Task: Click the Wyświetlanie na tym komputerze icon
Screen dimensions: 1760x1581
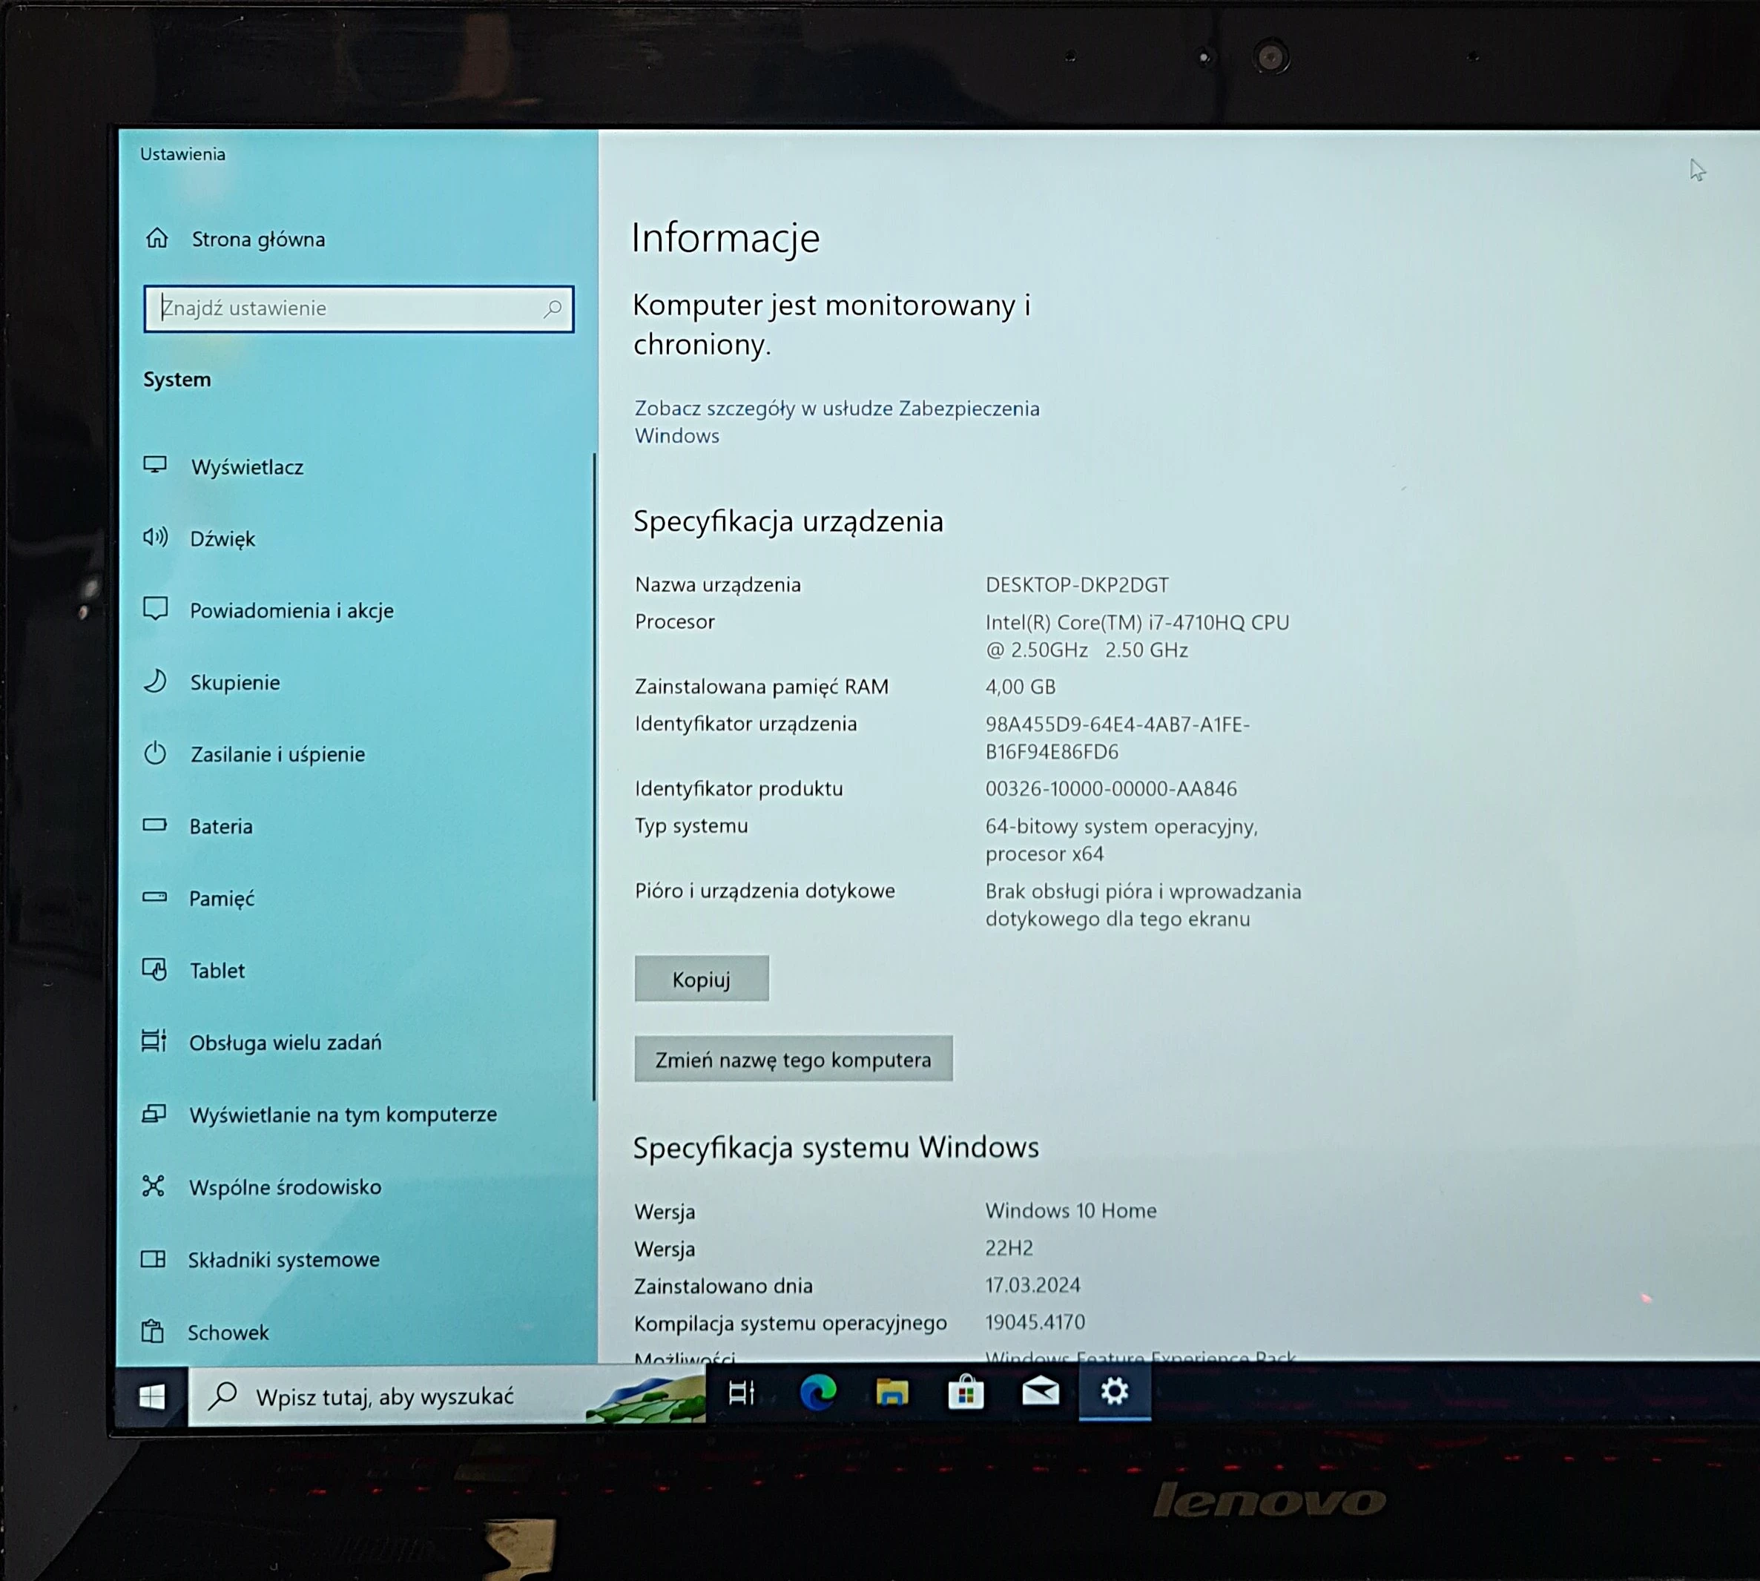Action: tap(154, 1113)
